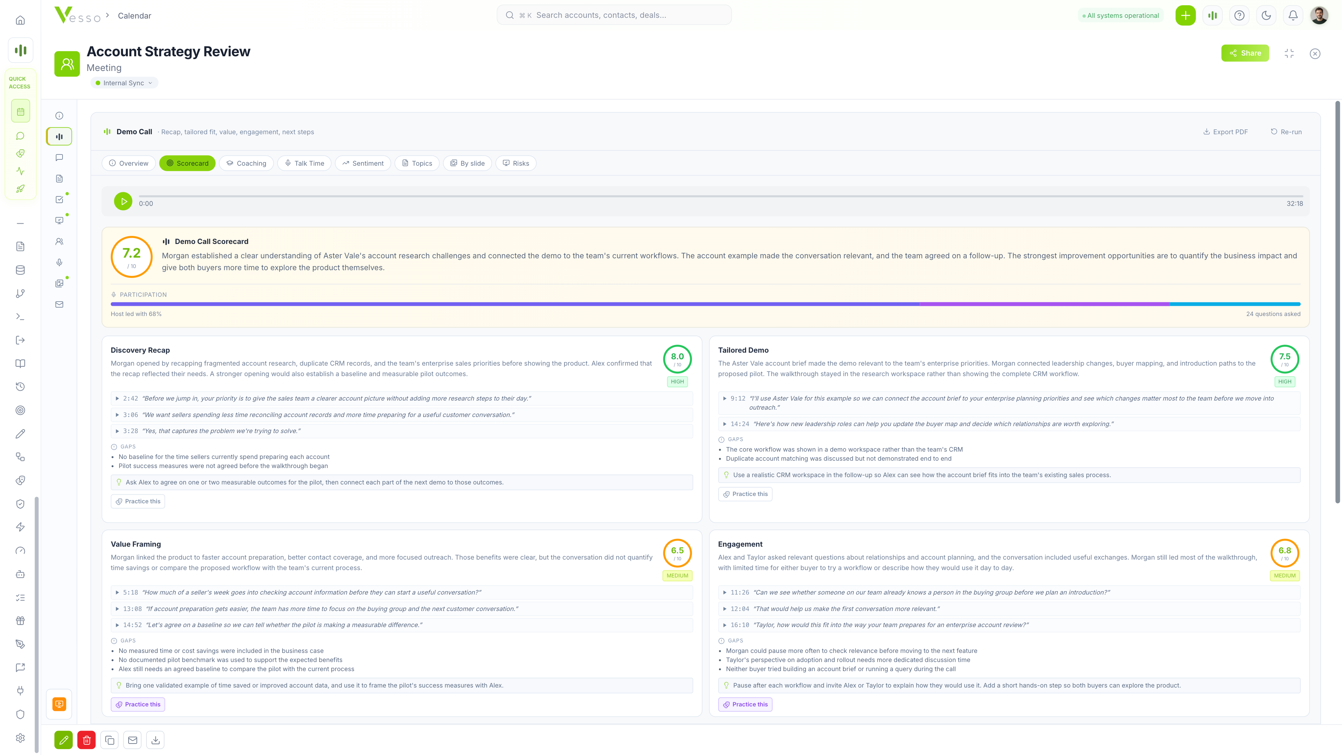This screenshot has width=1342, height=755.
Task: Open attendees people icon in inner sidebar
Action: coord(59,242)
